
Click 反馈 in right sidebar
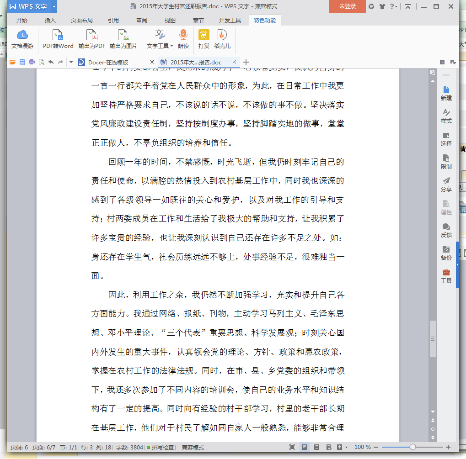[446, 231]
